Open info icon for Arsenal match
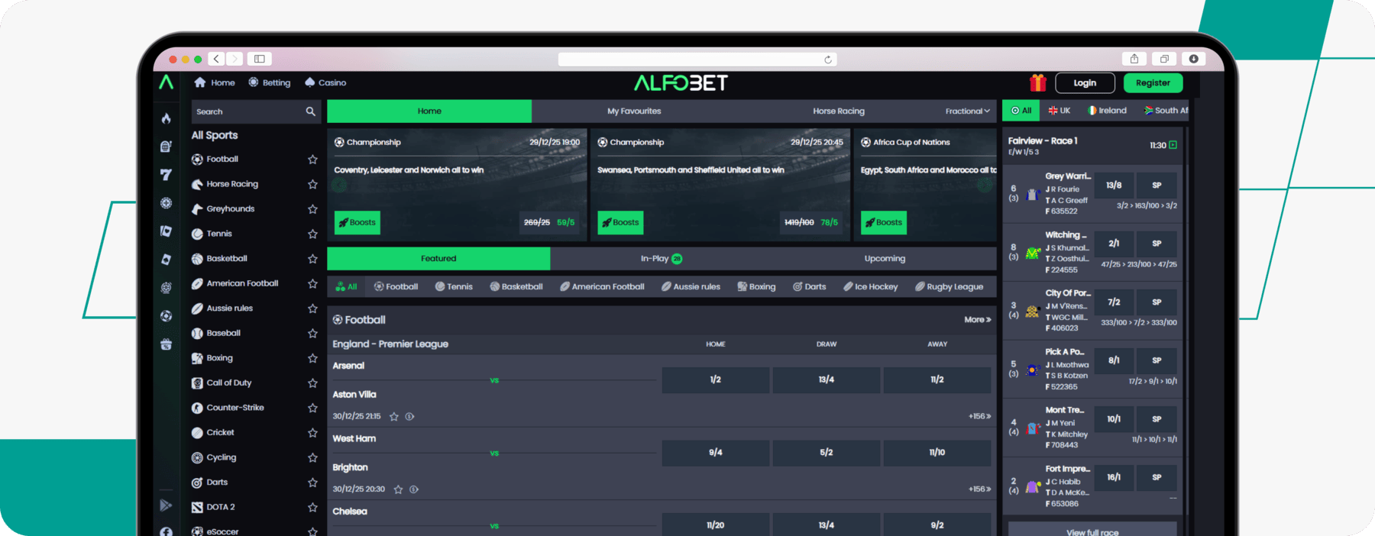 410,417
